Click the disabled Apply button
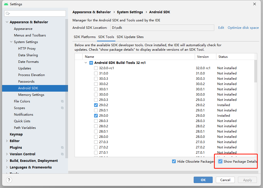The image size is (263, 188). coord(247,180)
